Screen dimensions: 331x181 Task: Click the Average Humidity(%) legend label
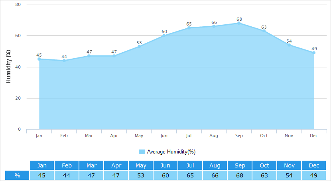171,152
